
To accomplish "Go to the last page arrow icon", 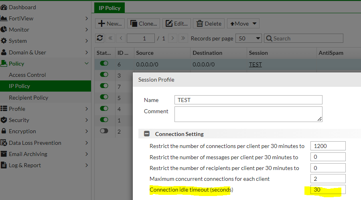I will pyautogui.click(x=183, y=38).
